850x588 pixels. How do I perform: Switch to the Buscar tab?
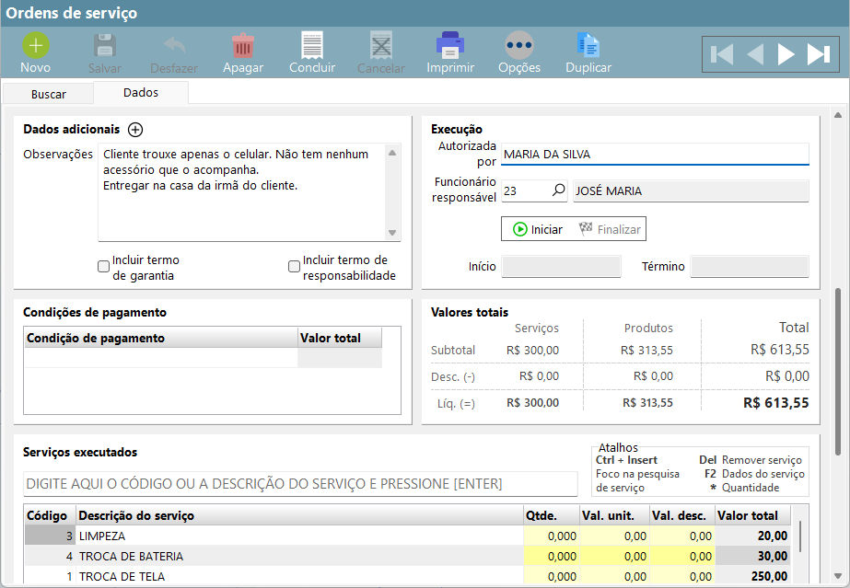(48, 94)
